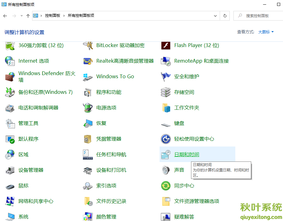Click the 程序和功能 icon
The width and height of the screenshot is (283, 221).
tap(88, 92)
